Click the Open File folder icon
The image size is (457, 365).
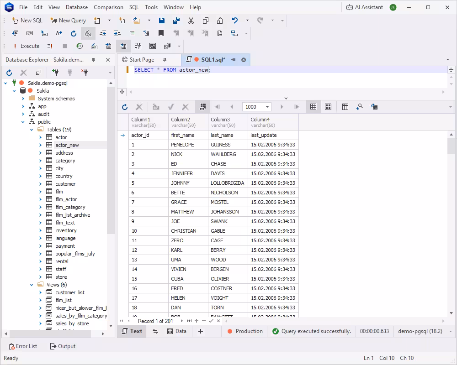tap(136, 21)
